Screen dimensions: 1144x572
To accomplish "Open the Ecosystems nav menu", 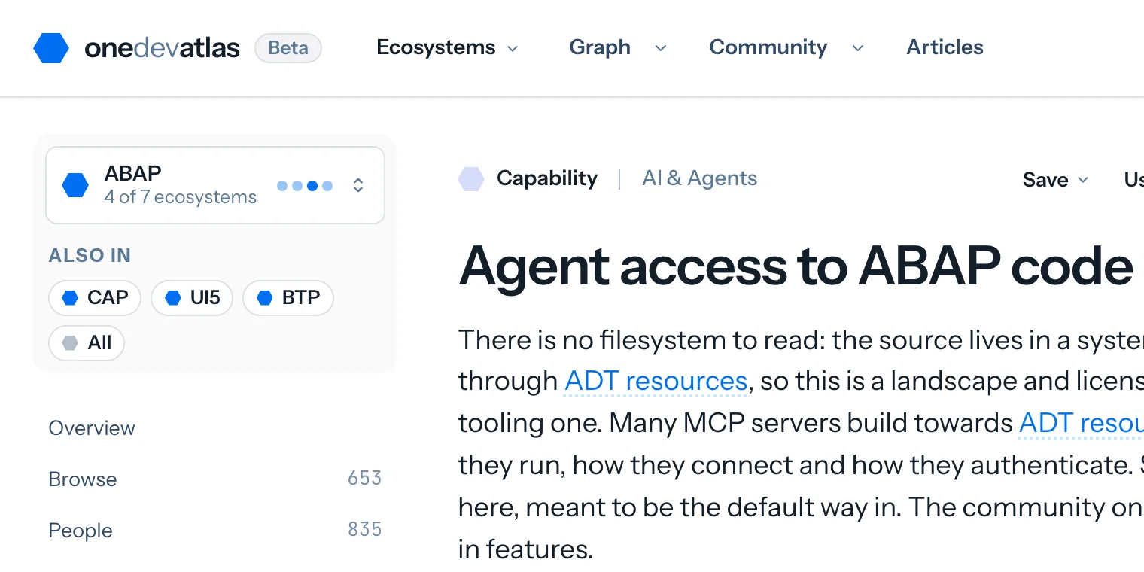I will (447, 47).
